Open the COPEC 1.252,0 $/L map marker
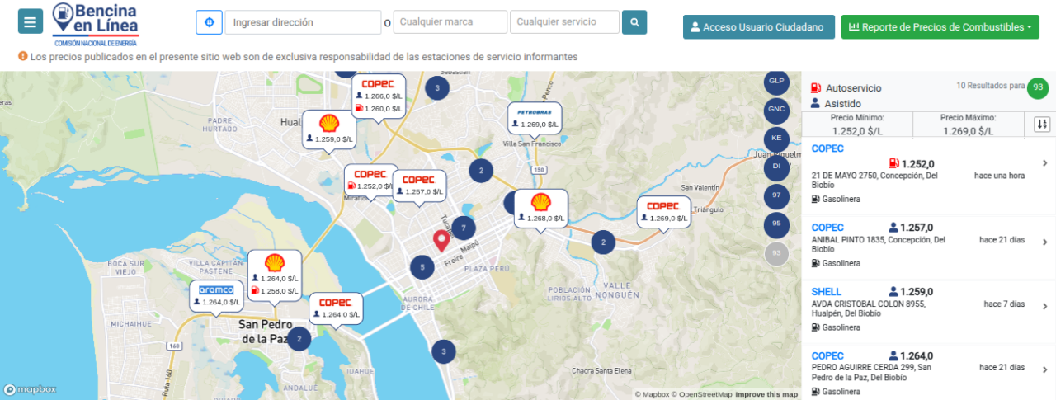 (x=370, y=181)
